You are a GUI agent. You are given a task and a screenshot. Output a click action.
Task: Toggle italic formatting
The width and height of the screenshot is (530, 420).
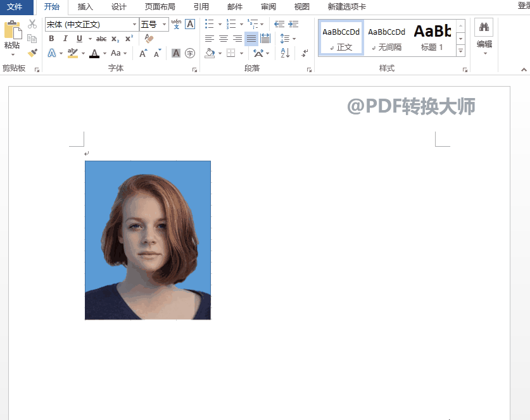point(65,39)
